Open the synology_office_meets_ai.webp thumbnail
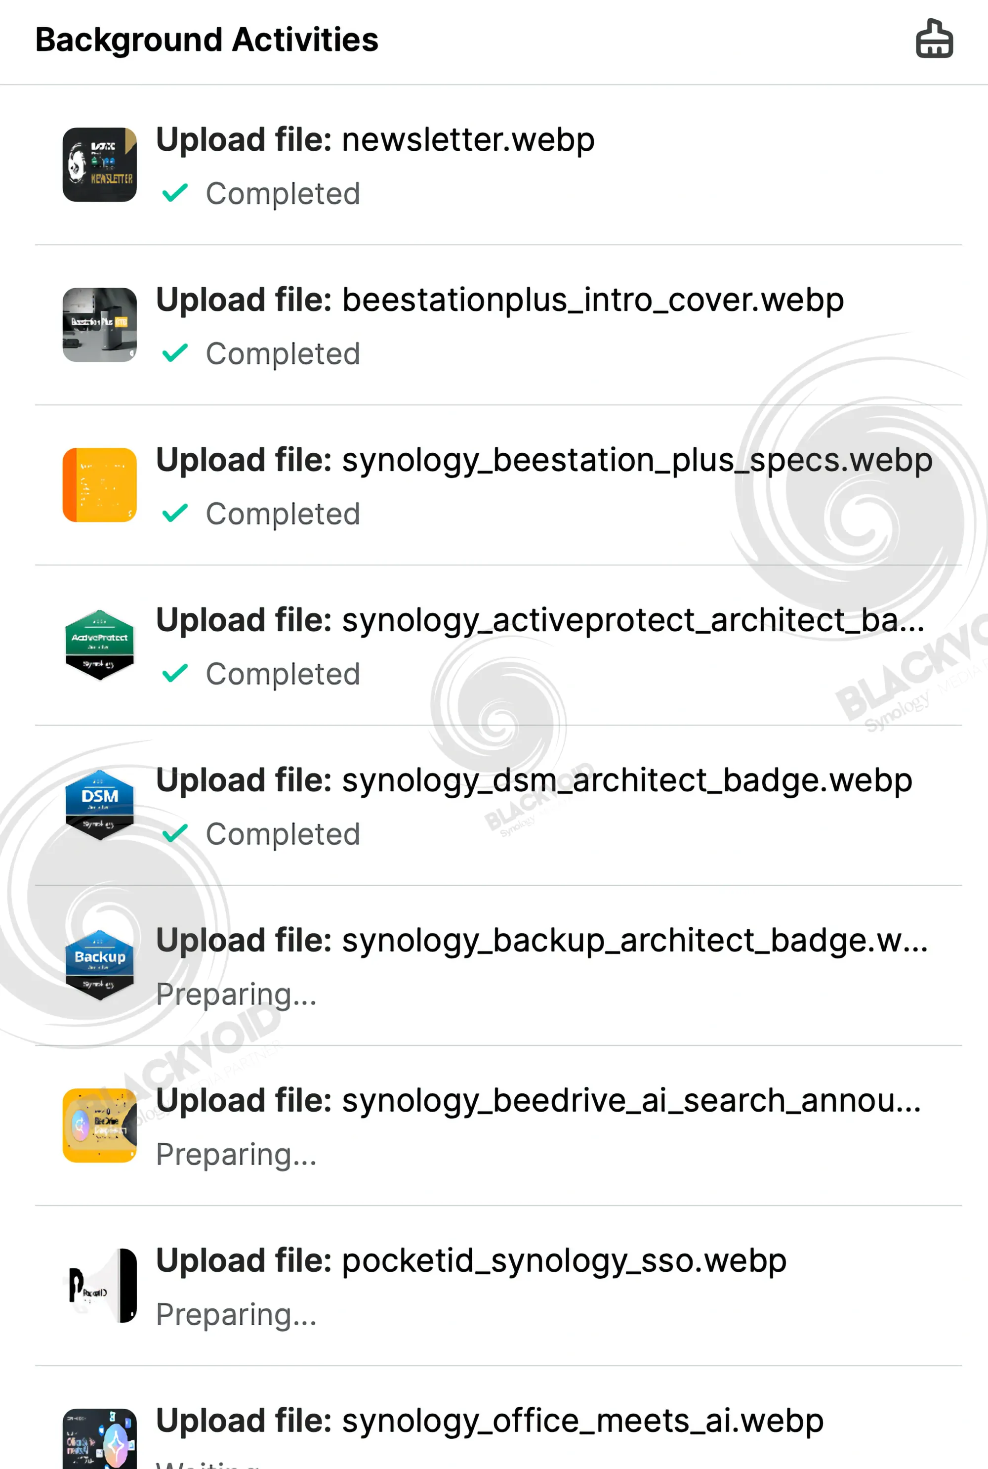The height and width of the screenshot is (1469, 988). (100, 1439)
